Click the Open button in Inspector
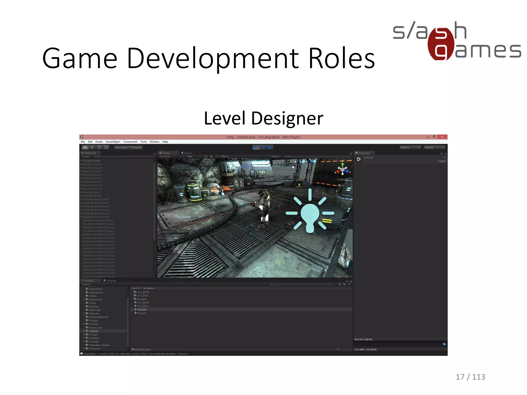This screenshot has height=395, width=527. (x=442, y=161)
